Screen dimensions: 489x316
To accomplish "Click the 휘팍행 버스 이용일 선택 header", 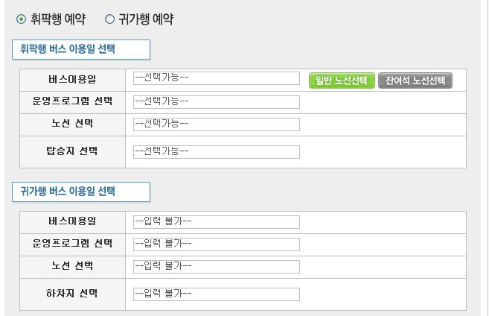I will pos(81,49).
